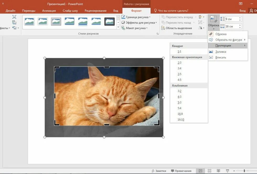Switch to the Анимация ribbon tab

49,11
